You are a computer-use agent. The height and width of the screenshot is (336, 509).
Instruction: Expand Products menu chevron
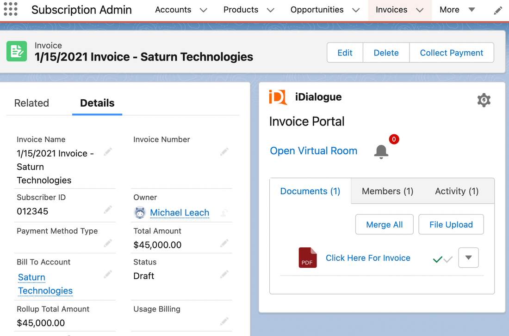click(x=270, y=10)
